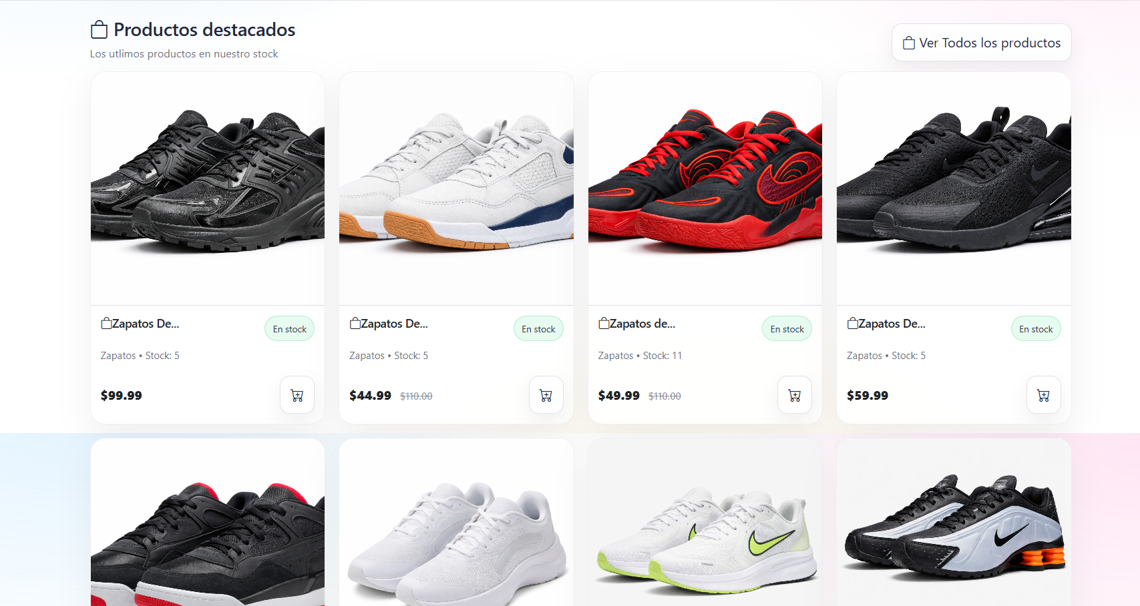Click En stock badge on $99.99 product
The height and width of the screenshot is (606, 1140).
pyautogui.click(x=290, y=329)
